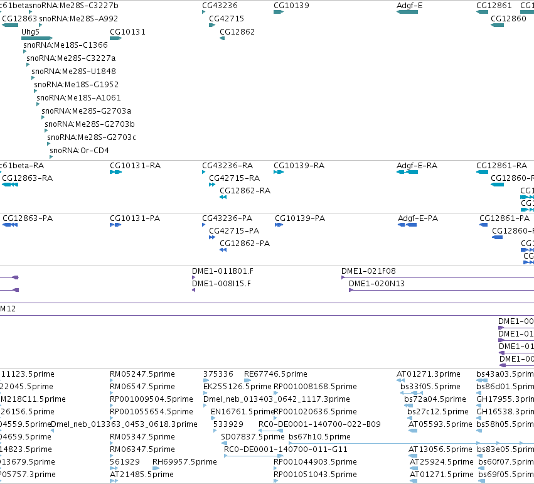
Task: Click the Dmel_neb_013363_0453_0618.3prime label
Action: point(124,425)
